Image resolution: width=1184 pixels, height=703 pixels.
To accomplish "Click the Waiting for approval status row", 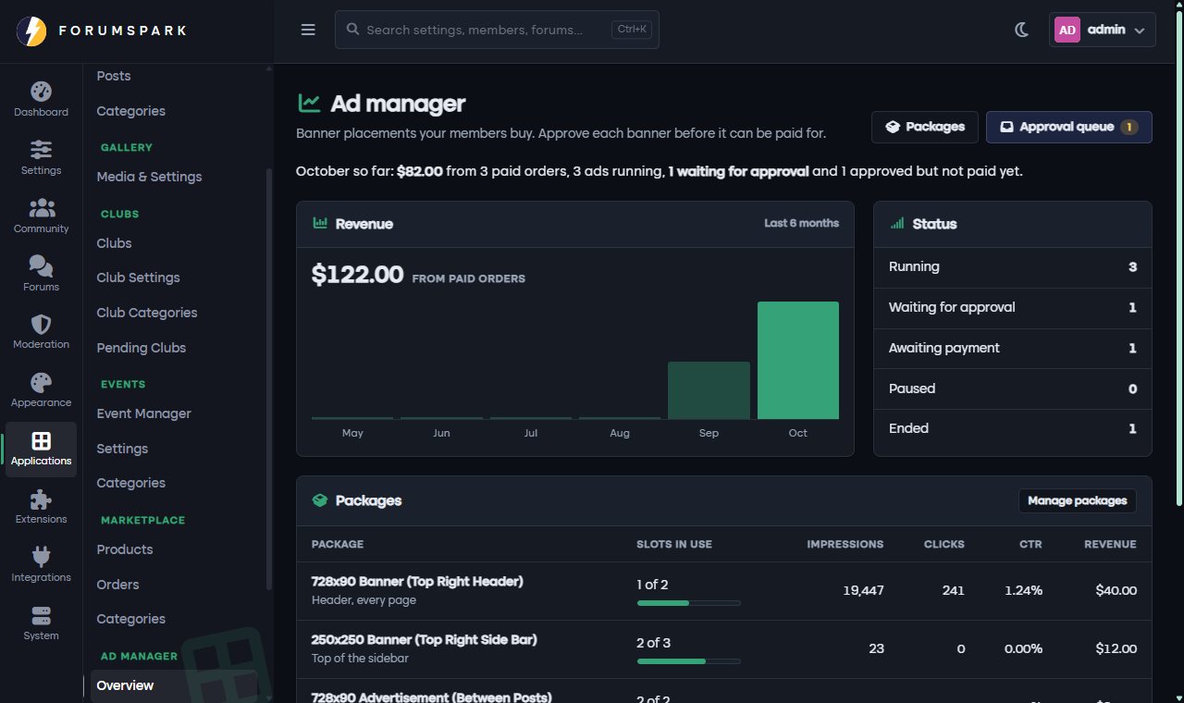I will [1013, 307].
